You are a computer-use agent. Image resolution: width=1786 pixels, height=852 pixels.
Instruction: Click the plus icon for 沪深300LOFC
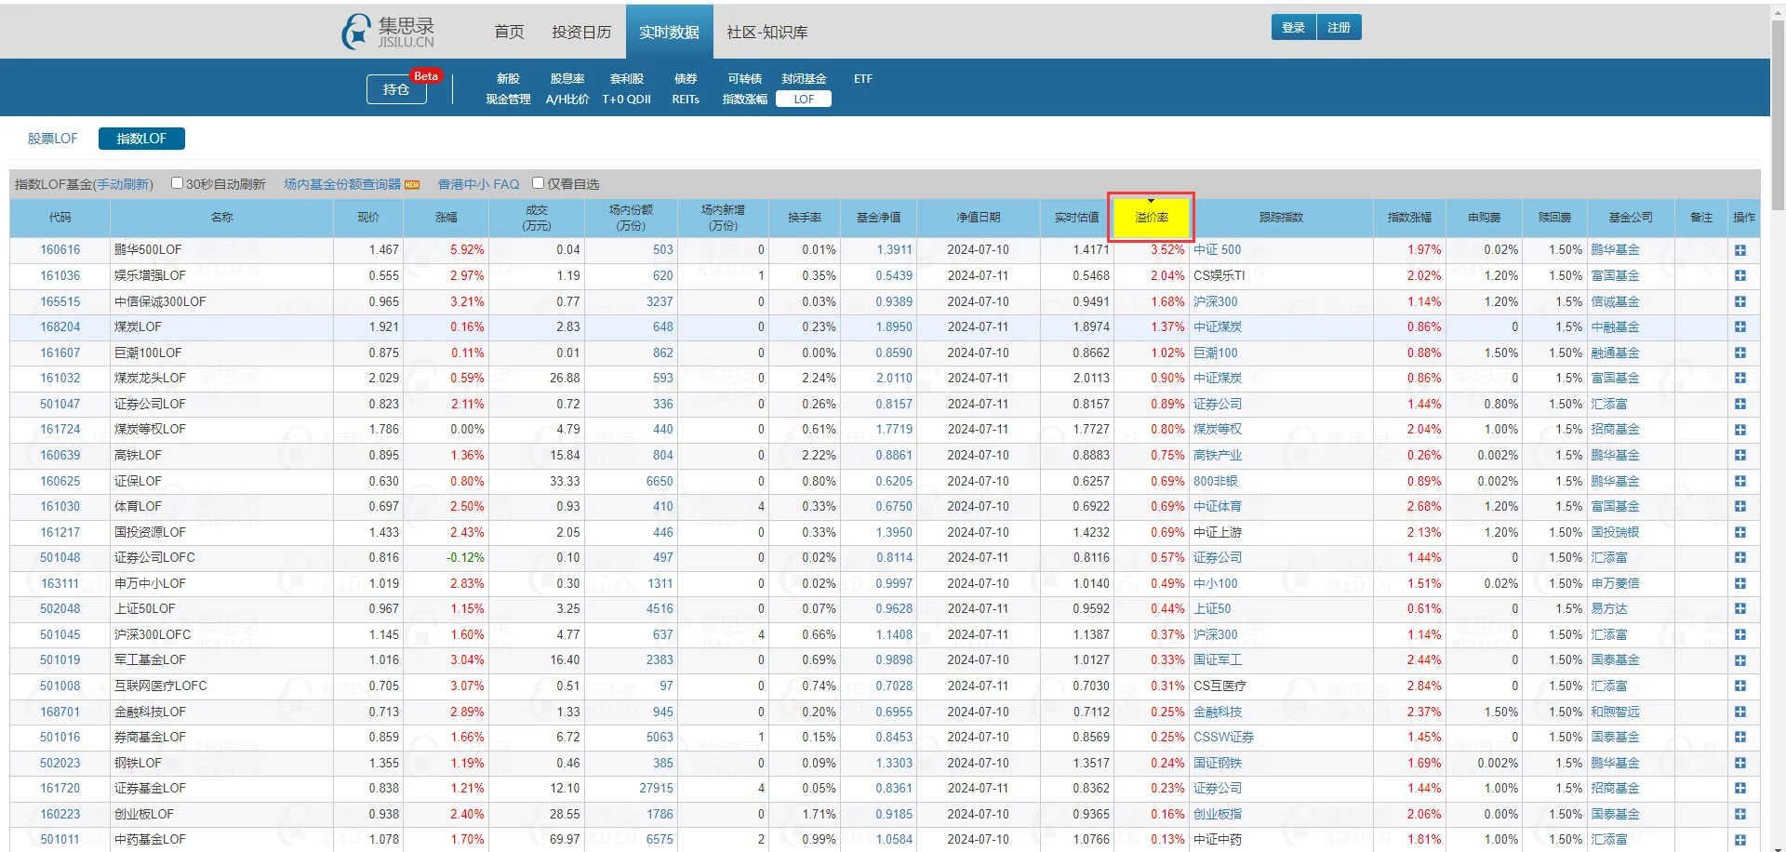1739,634
